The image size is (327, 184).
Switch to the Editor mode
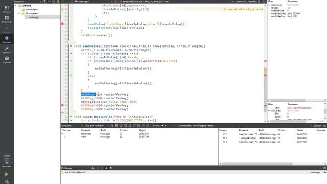coord(7,19)
